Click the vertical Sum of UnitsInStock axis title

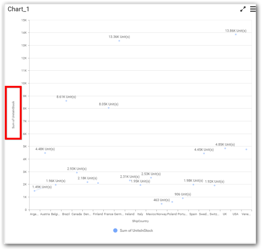13,115
